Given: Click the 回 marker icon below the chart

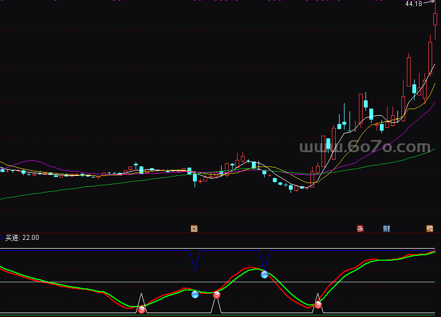Looking at the screenshot, I should (193, 228).
